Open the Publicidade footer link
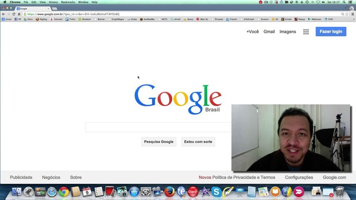The width and height of the screenshot is (356, 200). pos(21,177)
